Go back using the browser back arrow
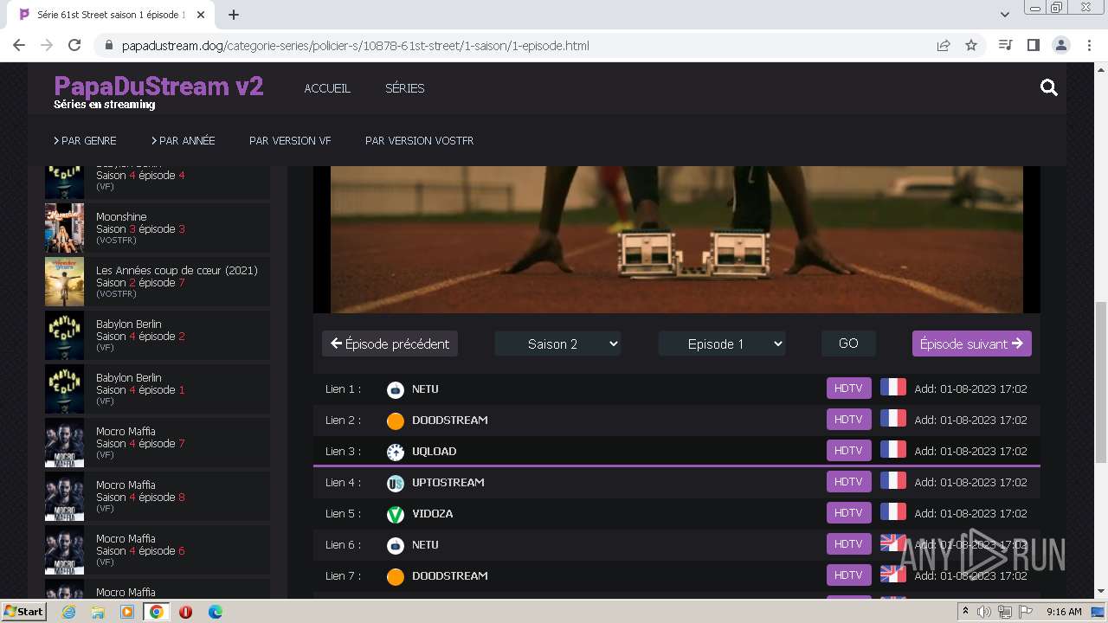Screen dimensions: 1108x623 [x=19, y=45]
